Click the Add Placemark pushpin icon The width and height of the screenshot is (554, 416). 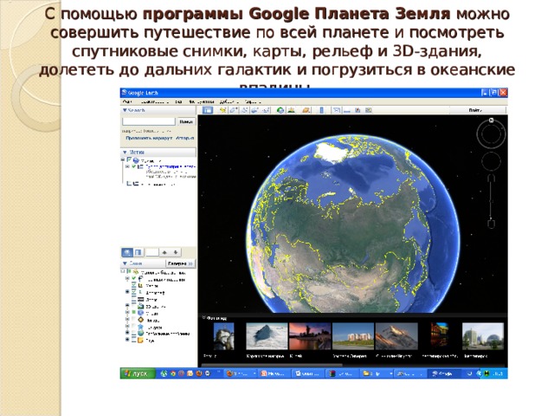click(223, 110)
